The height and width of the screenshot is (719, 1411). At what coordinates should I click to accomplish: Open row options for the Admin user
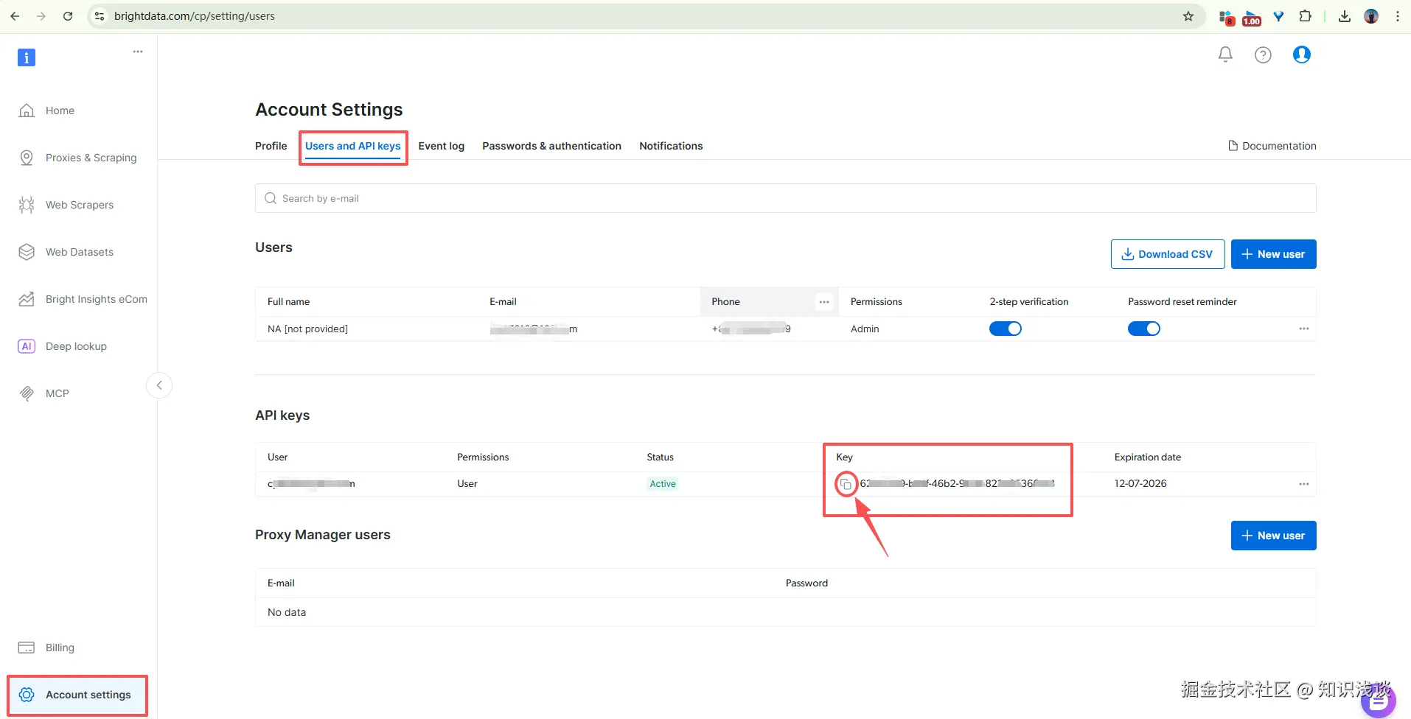[1304, 329]
